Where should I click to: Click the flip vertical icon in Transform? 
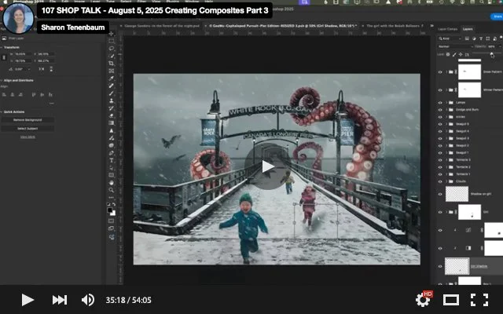click(x=51, y=69)
